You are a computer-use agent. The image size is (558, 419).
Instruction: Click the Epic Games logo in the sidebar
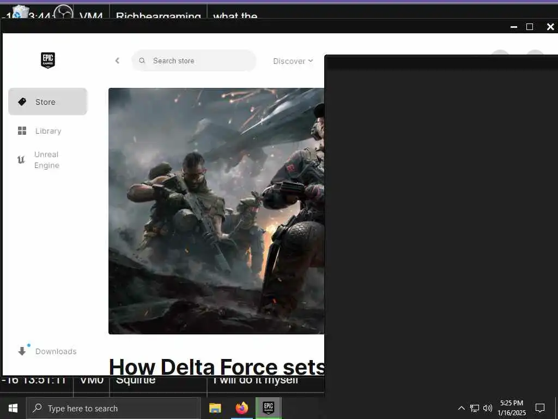tap(48, 60)
